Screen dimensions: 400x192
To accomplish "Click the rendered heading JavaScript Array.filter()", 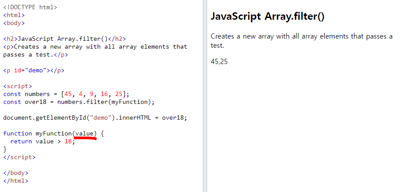I will pos(267,17).
